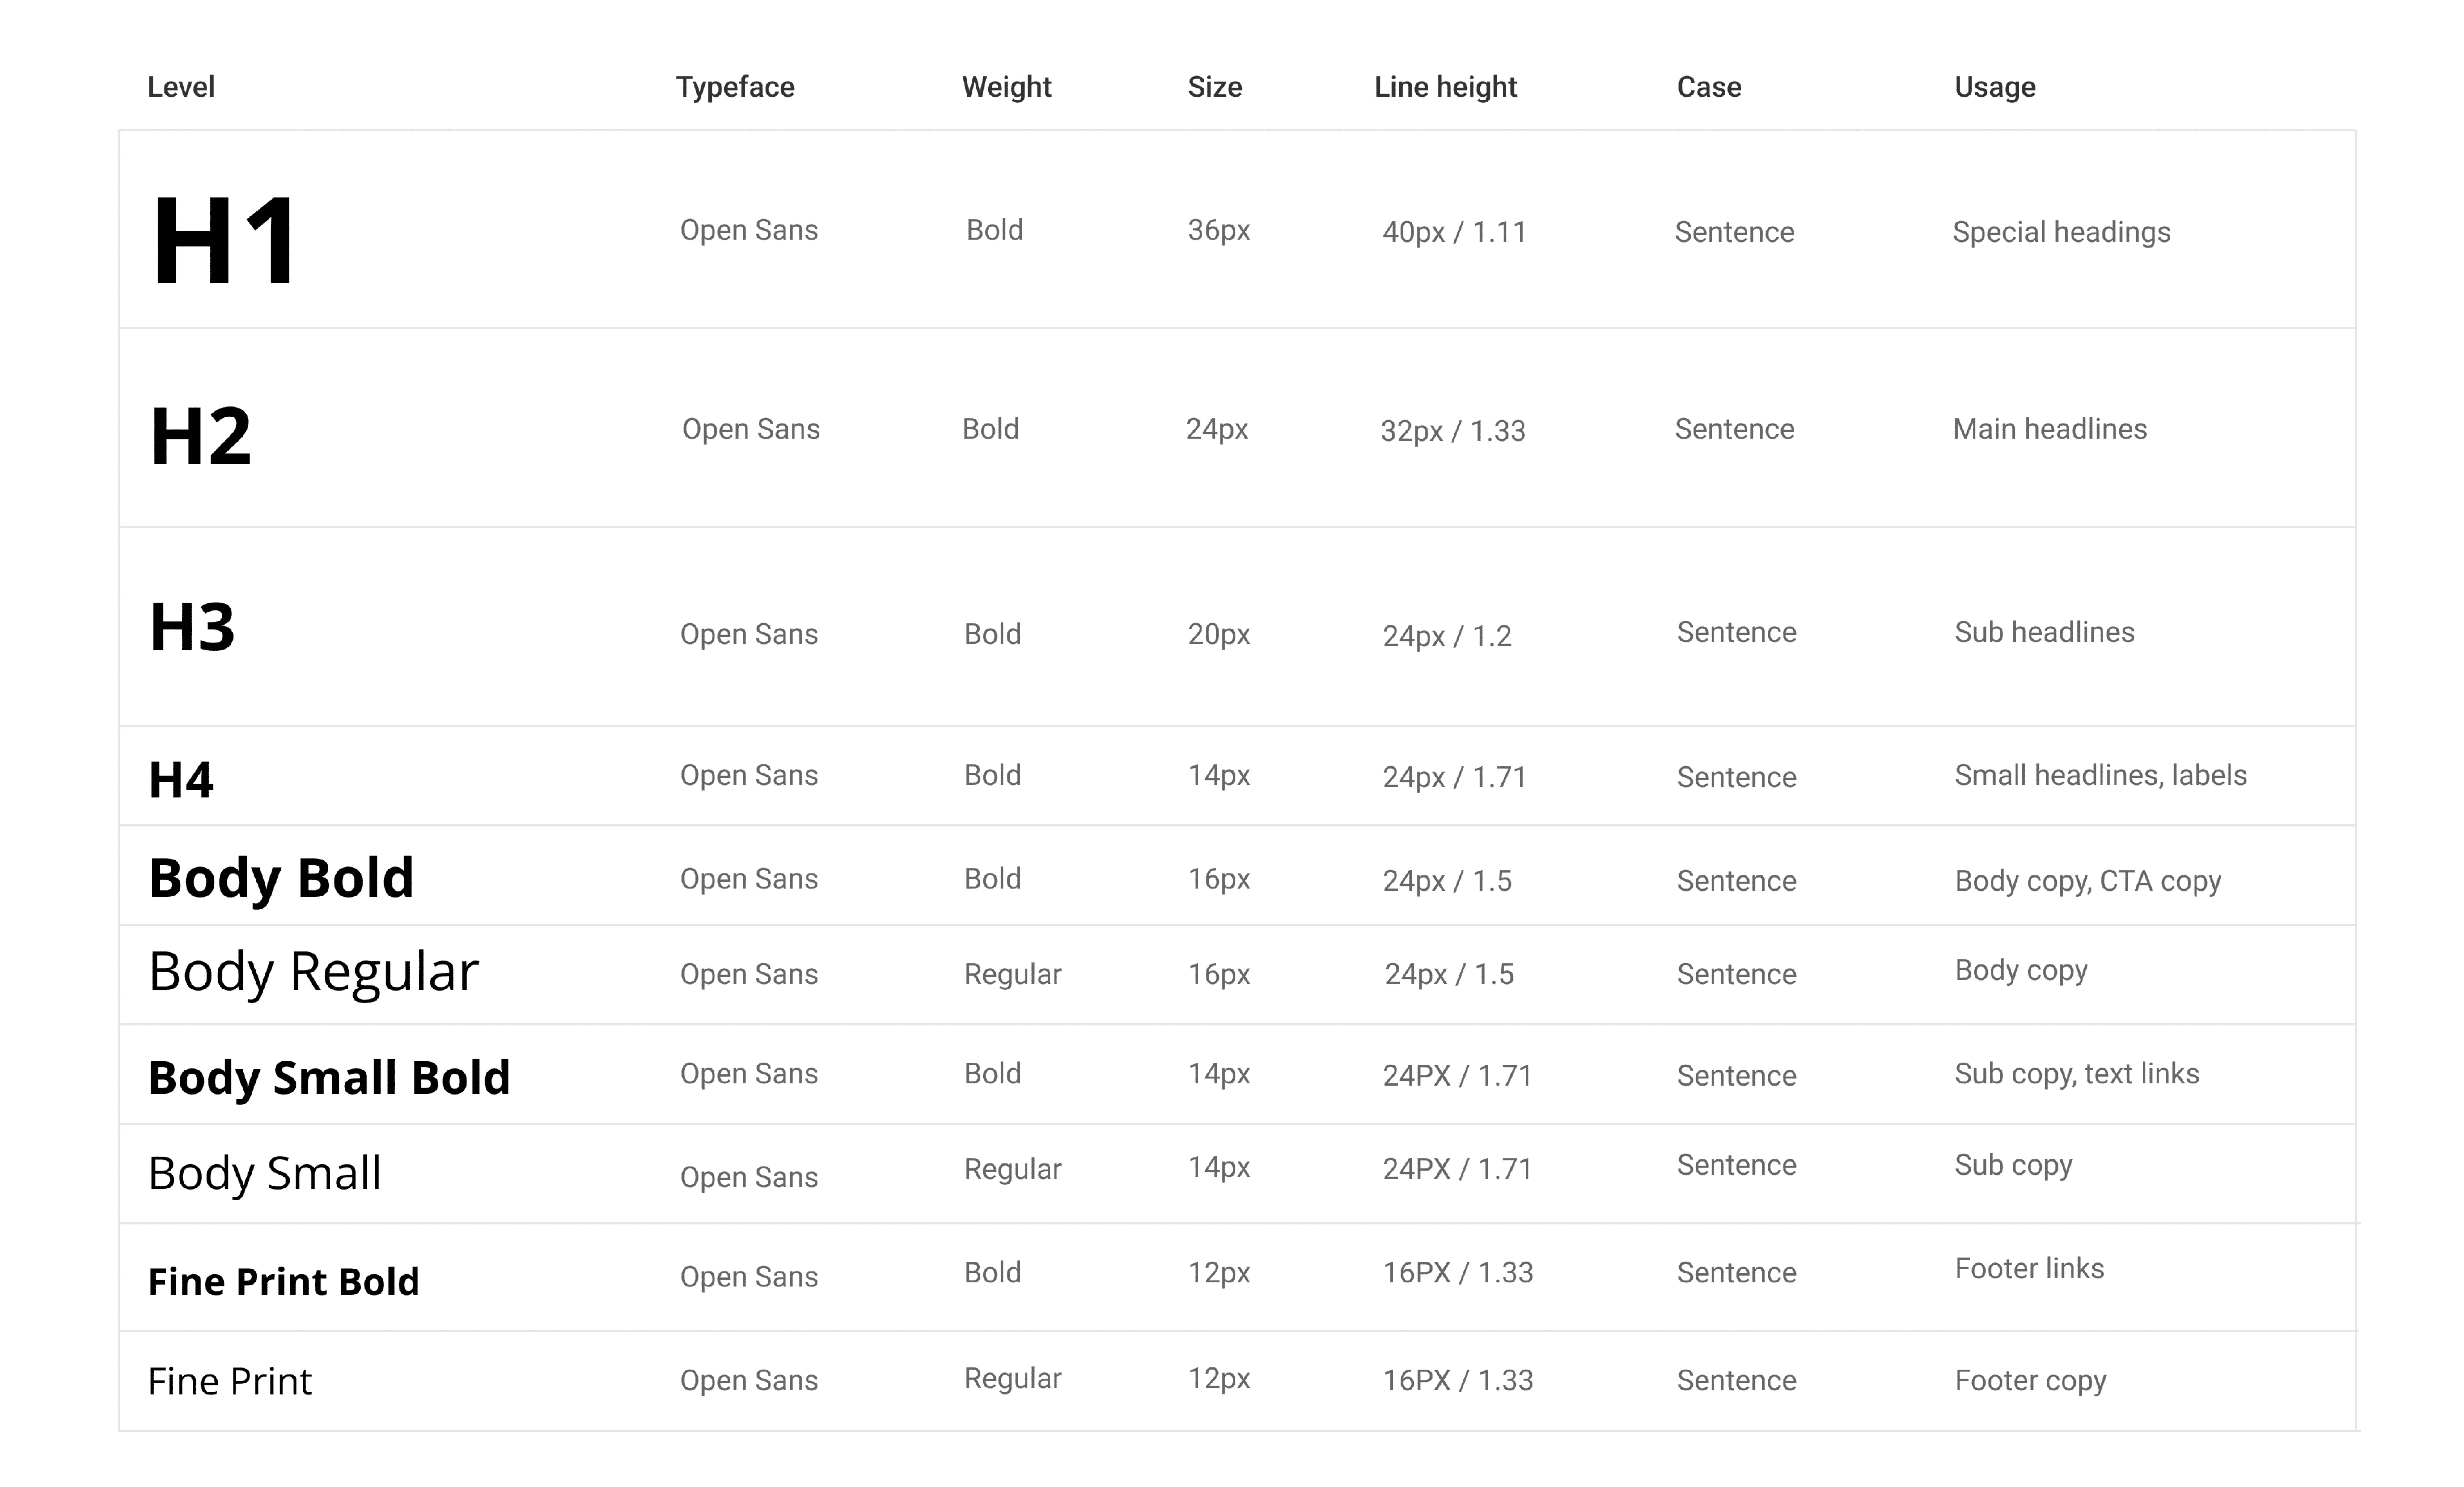Image resolution: width=2464 pixels, height=1487 pixels.
Task: Click the Small headlines, labels usage text
Action: click(x=2100, y=775)
